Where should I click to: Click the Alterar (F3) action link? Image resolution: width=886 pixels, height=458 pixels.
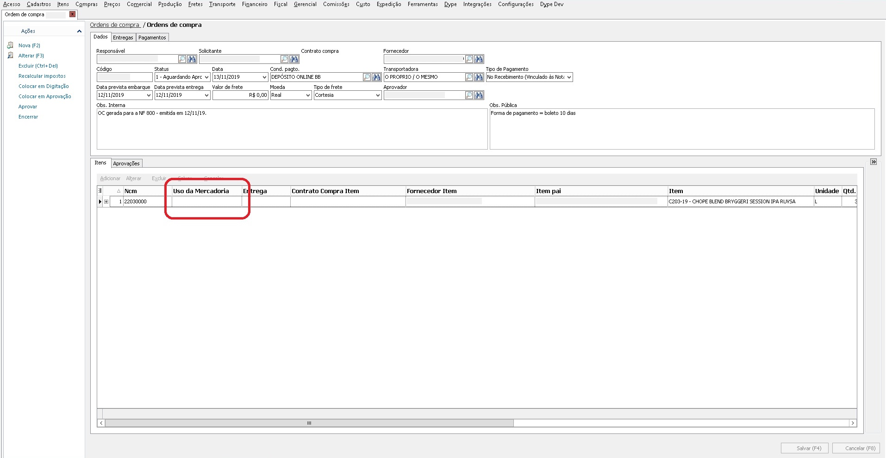[x=31, y=56]
